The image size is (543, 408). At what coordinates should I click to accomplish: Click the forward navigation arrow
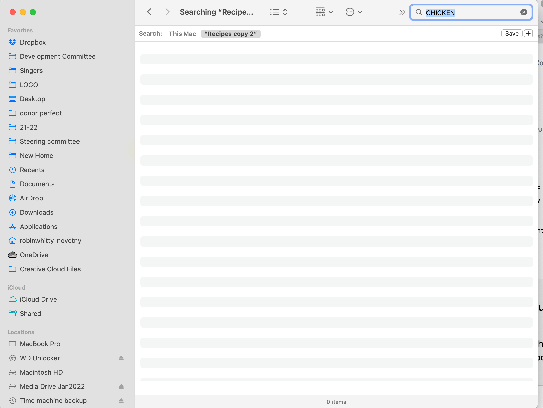pyautogui.click(x=167, y=12)
